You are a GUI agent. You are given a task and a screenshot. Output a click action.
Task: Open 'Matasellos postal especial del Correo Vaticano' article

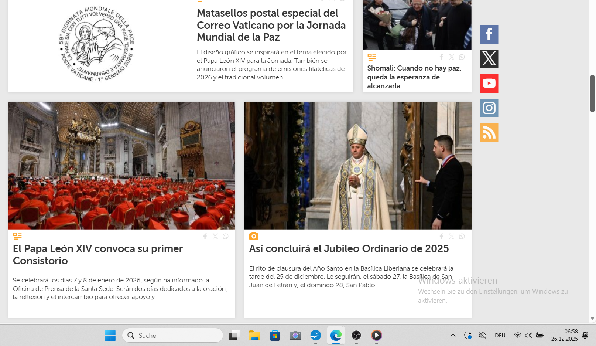pyautogui.click(x=271, y=25)
